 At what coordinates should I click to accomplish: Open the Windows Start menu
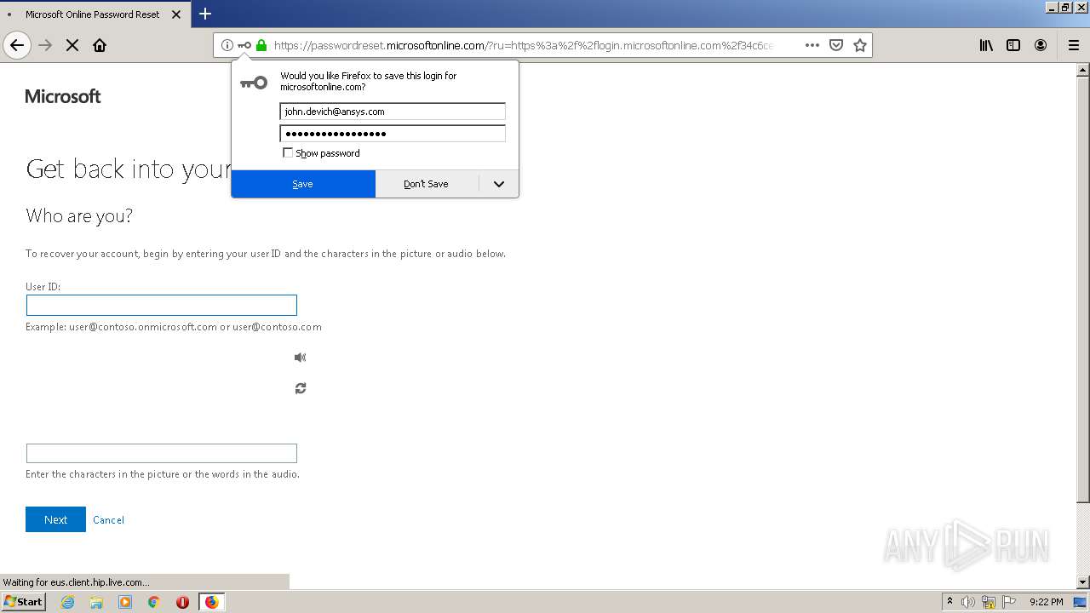tap(24, 602)
